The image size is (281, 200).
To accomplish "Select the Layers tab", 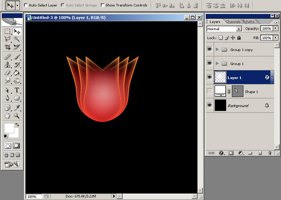I will pyautogui.click(x=215, y=21).
